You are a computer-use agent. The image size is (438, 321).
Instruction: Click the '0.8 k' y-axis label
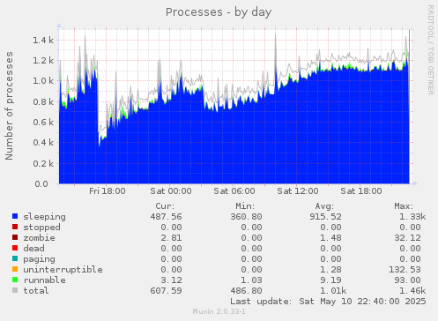click(43, 101)
